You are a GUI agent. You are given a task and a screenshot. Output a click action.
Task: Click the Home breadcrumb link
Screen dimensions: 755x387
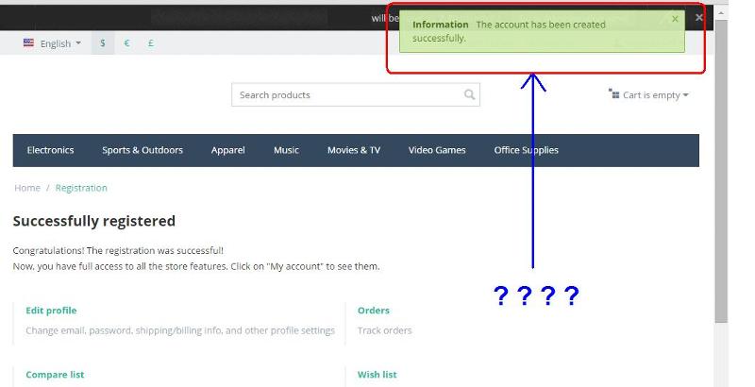pyautogui.click(x=27, y=188)
